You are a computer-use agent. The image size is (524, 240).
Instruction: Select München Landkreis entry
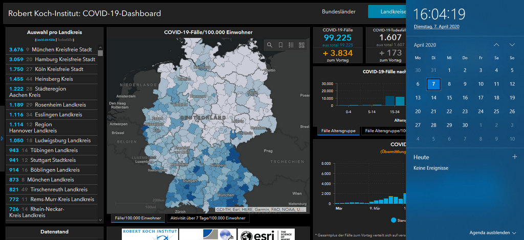coord(52,180)
